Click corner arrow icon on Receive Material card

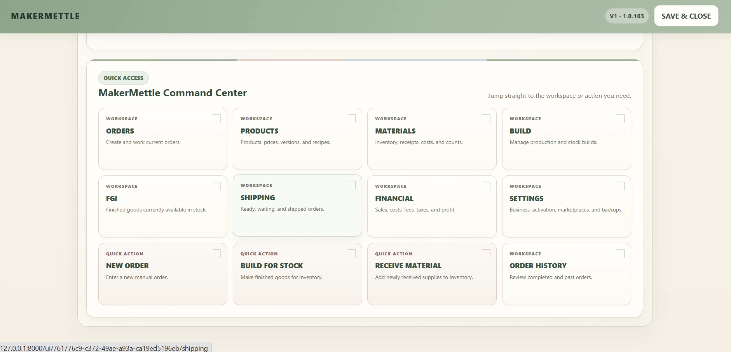pos(486,253)
